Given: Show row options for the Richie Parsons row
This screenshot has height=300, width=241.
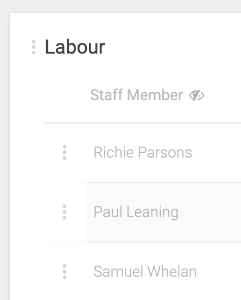Looking at the screenshot, I should 65,153.
